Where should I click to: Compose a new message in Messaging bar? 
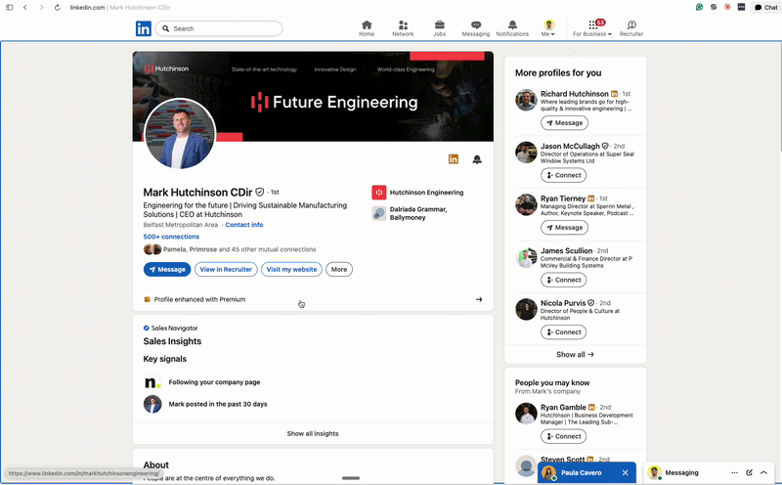pyautogui.click(x=749, y=472)
